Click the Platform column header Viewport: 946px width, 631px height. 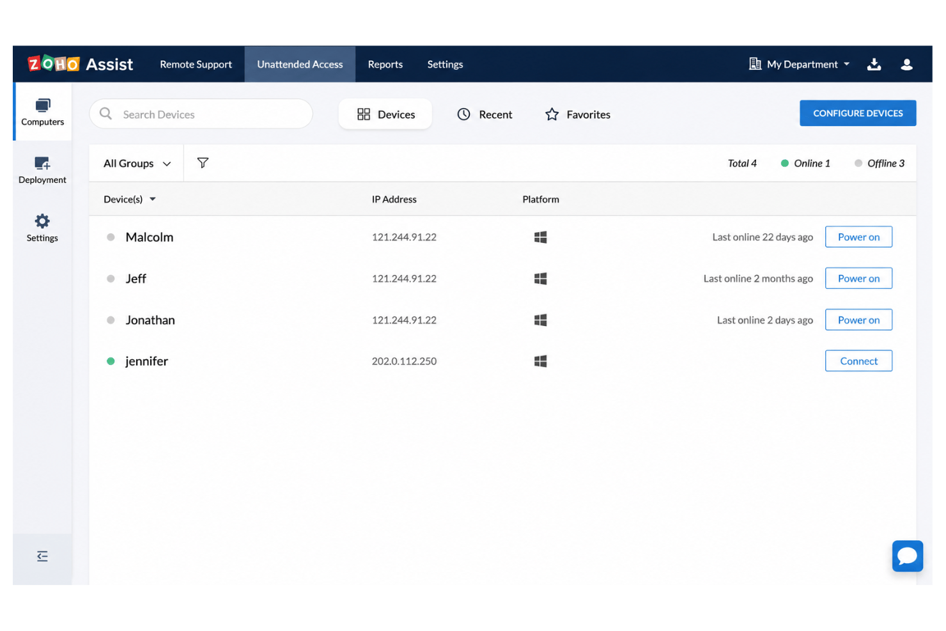point(541,199)
